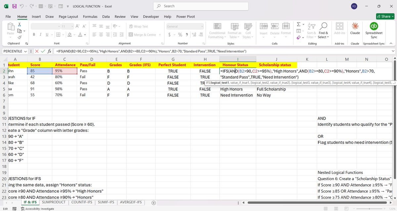The image size is (397, 211).
Task: Open the Power Pivot tab
Action: [186, 17]
